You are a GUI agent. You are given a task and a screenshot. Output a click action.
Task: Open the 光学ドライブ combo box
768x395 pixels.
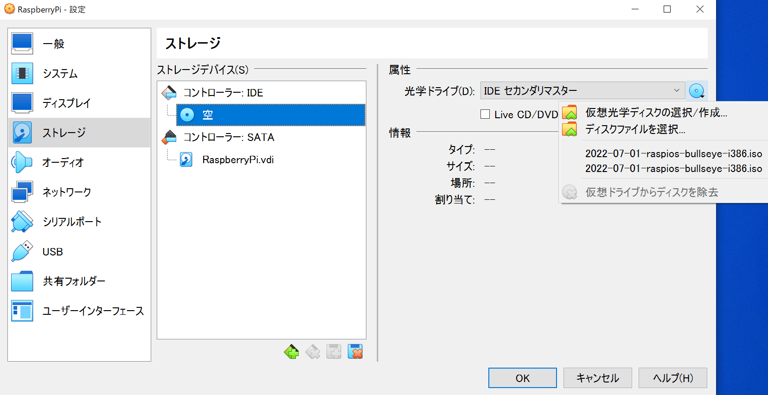(x=582, y=90)
